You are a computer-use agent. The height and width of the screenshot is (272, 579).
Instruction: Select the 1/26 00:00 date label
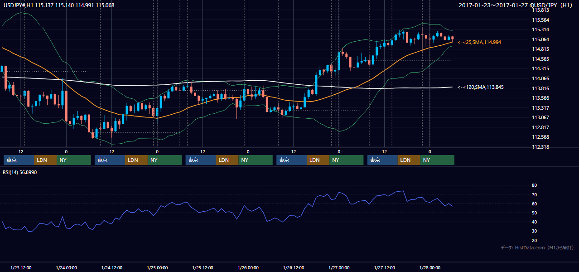click(x=248, y=267)
